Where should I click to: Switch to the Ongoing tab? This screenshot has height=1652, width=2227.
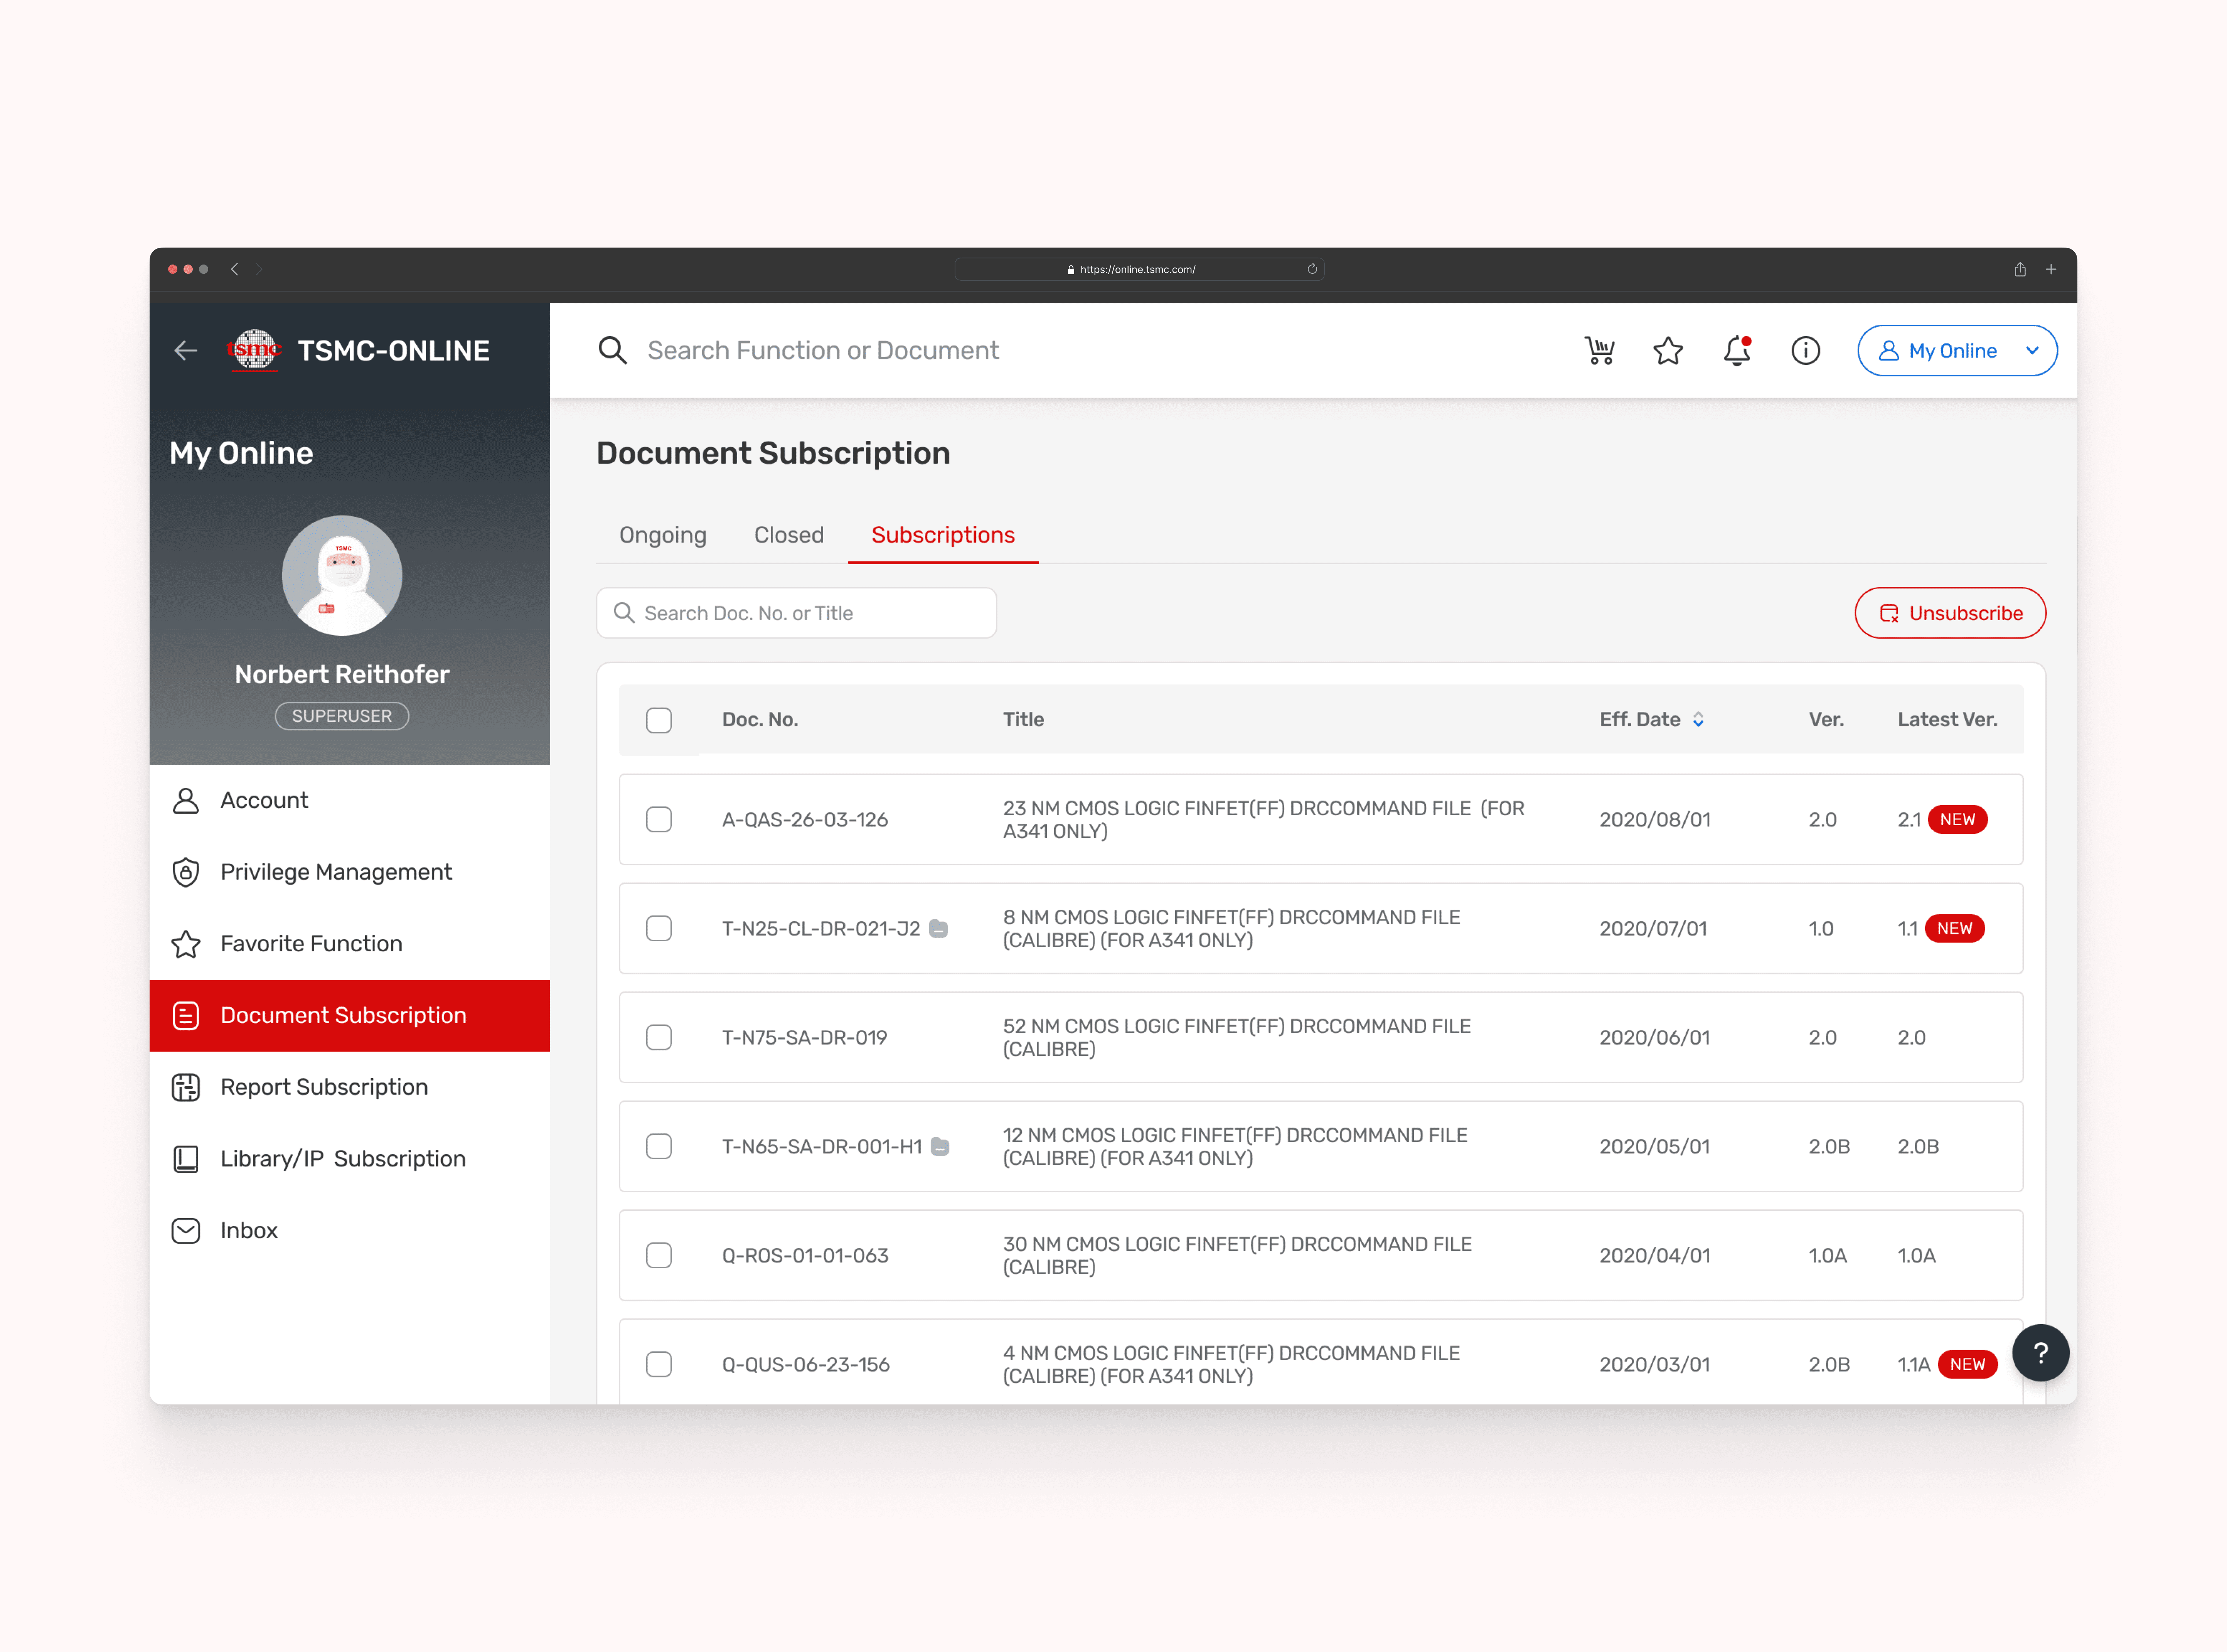coord(663,535)
